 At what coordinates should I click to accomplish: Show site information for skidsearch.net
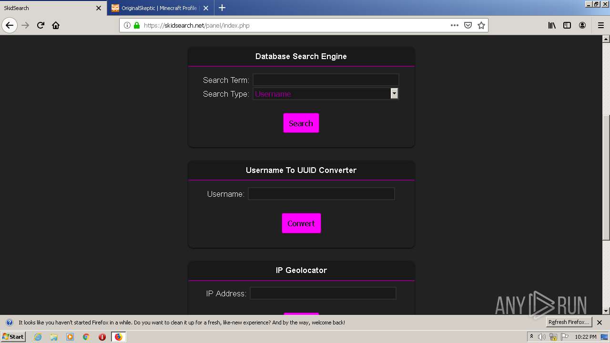[127, 25]
